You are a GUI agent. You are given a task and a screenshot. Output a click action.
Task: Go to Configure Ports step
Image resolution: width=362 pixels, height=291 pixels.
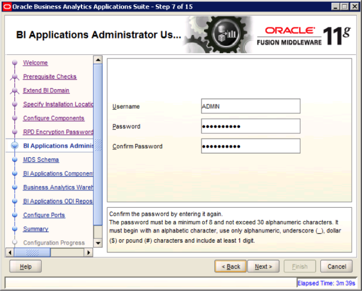click(x=44, y=215)
